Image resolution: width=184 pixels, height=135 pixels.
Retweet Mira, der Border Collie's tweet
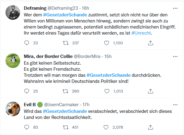66,91
